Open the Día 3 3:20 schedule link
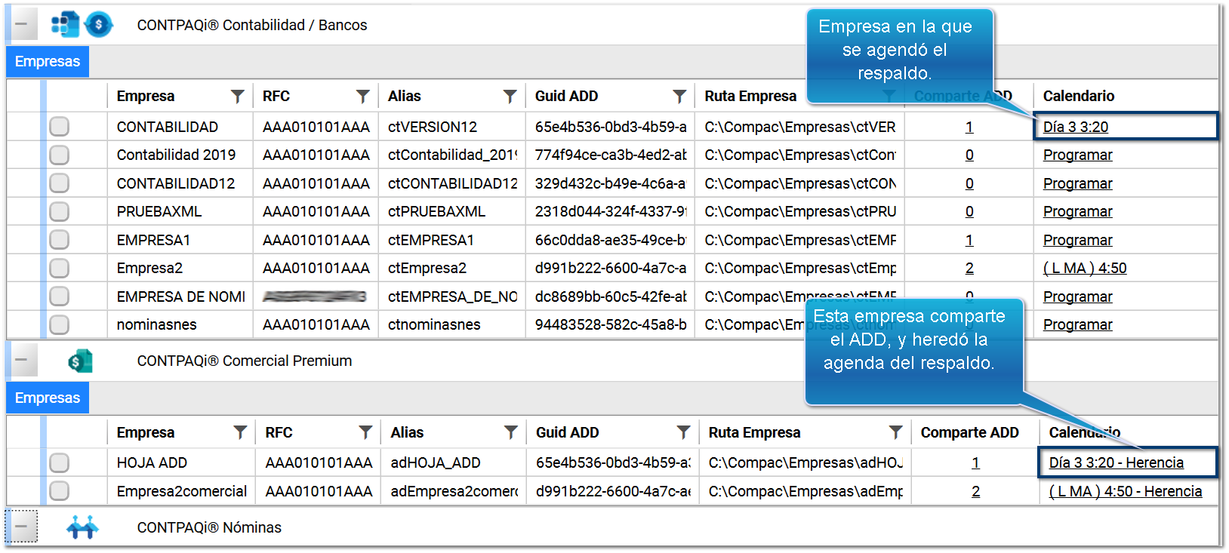This screenshot has height=553, width=1229. [1075, 127]
